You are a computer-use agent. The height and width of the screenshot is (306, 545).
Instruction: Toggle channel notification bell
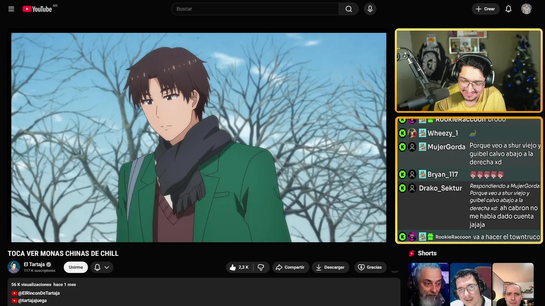[97, 267]
